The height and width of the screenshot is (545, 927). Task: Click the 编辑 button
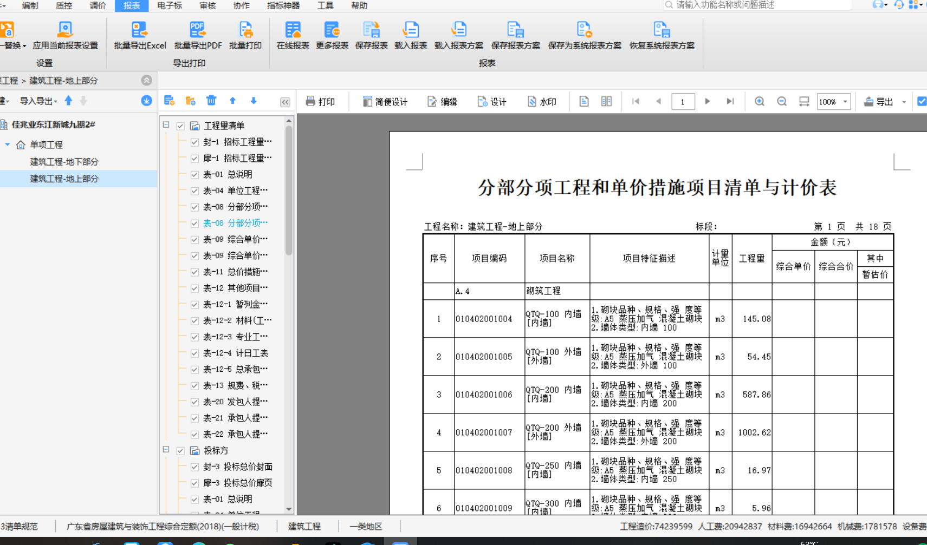tap(442, 101)
